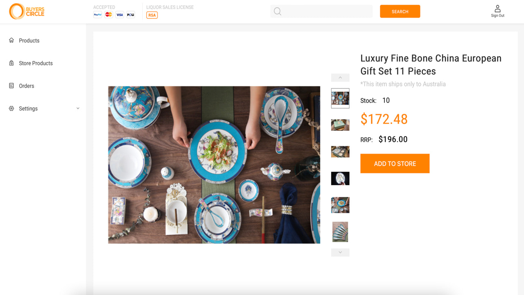This screenshot has height=295, width=524.
Task: Click the home icon beside Products
Action: point(11,40)
